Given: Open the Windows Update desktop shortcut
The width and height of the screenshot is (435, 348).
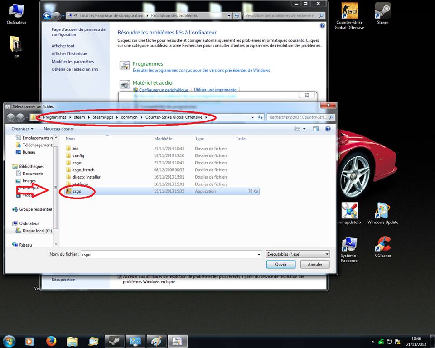Looking at the screenshot, I should [x=383, y=213].
